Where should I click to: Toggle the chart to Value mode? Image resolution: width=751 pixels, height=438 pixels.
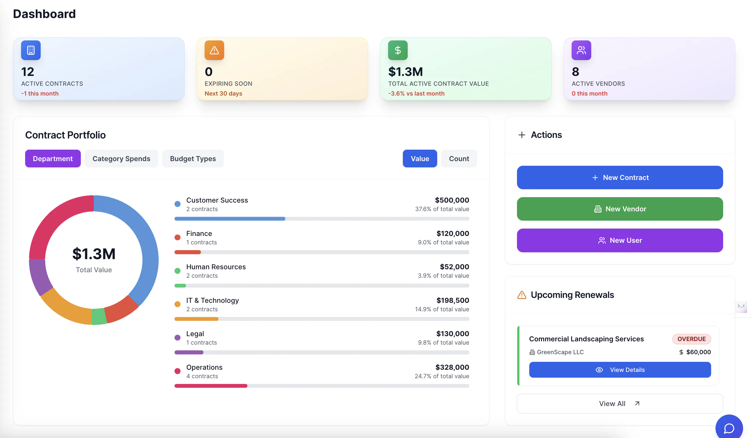point(420,158)
